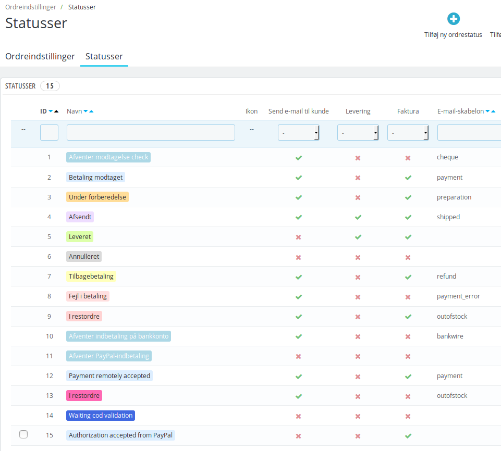Click the blue Waiting cod validation badge
The height and width of the screenshot is (451, 501).
(x=101, y=415)
